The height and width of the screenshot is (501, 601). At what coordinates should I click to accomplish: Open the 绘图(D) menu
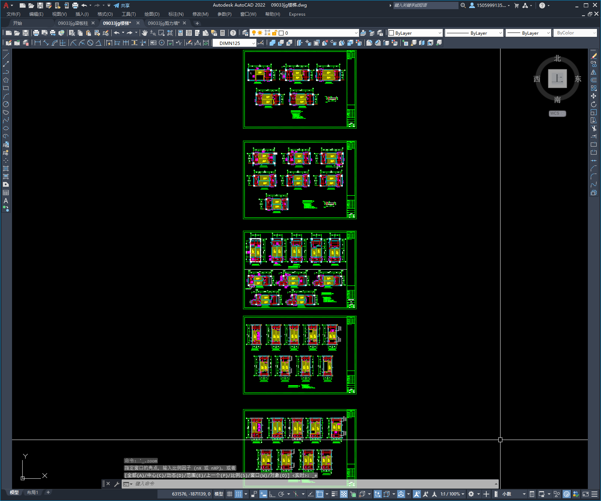click(152, 14)
